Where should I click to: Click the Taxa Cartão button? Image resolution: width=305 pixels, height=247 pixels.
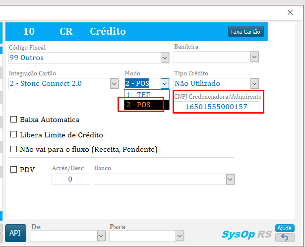245,32
